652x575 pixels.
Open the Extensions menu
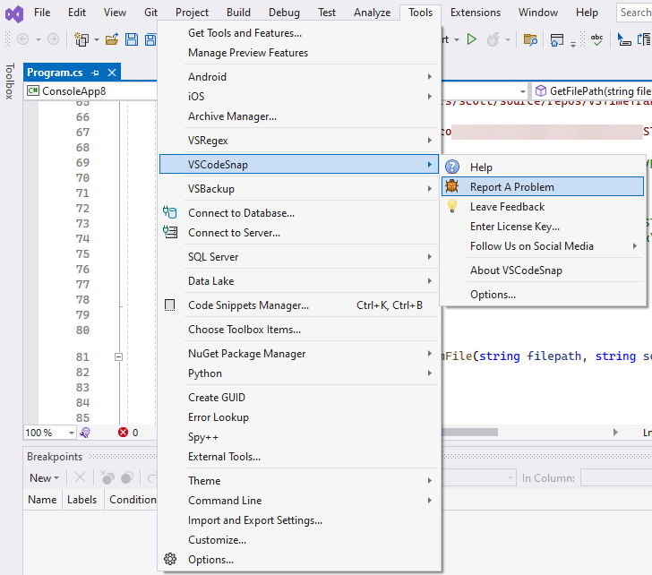475,13
